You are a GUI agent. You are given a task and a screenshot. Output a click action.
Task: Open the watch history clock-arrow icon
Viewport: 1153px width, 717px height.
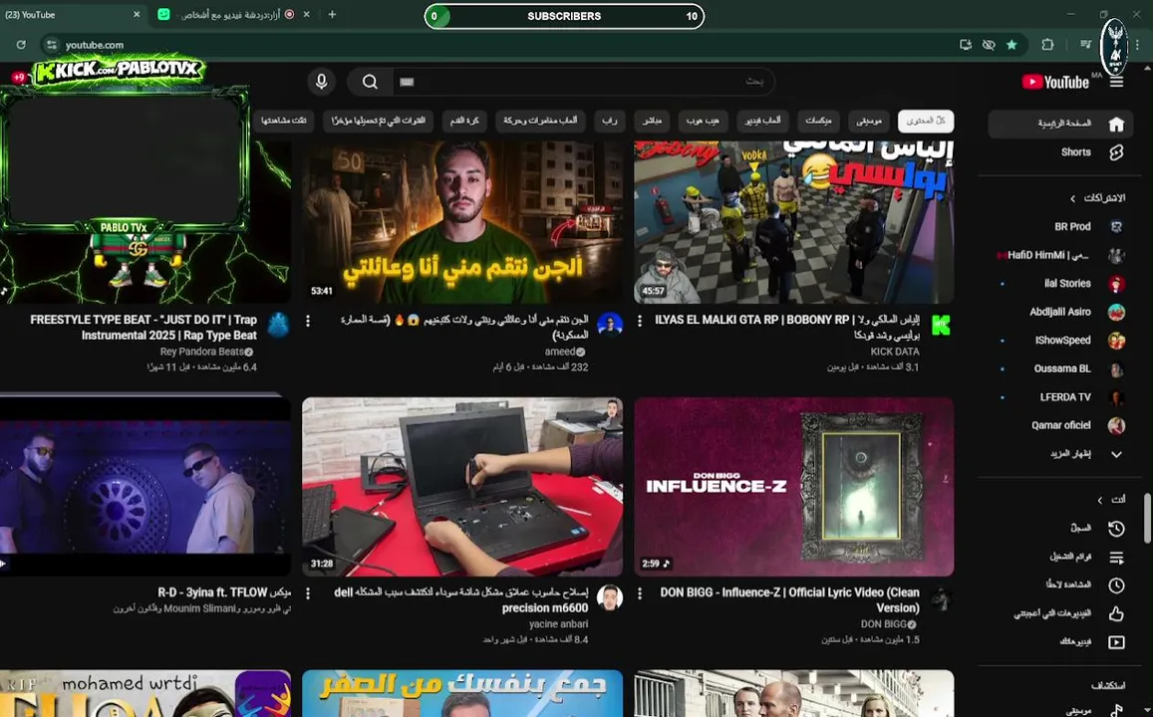pos(1116,528)
